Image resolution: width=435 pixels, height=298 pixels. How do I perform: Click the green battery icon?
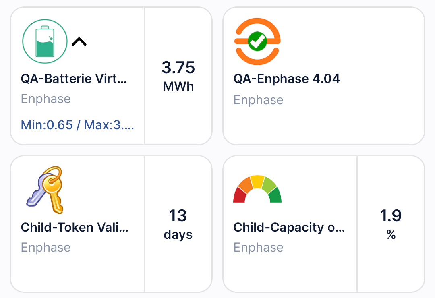click(x=45, y=41)
